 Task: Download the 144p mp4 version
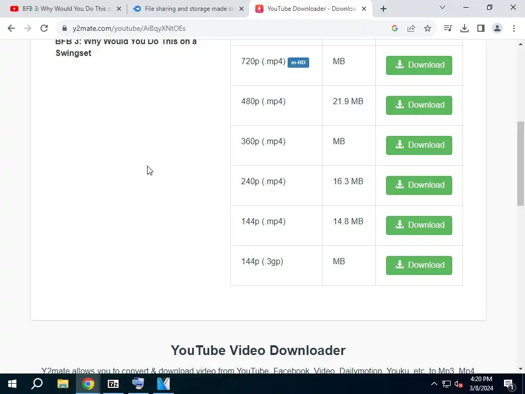click(x=419, y=225)
